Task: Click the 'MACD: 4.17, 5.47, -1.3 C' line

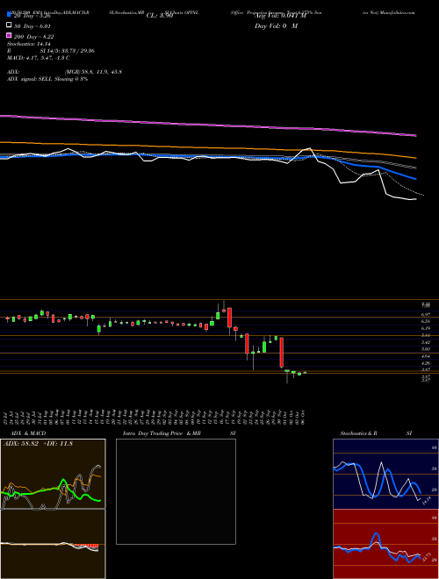Action: tap(39, 58)
